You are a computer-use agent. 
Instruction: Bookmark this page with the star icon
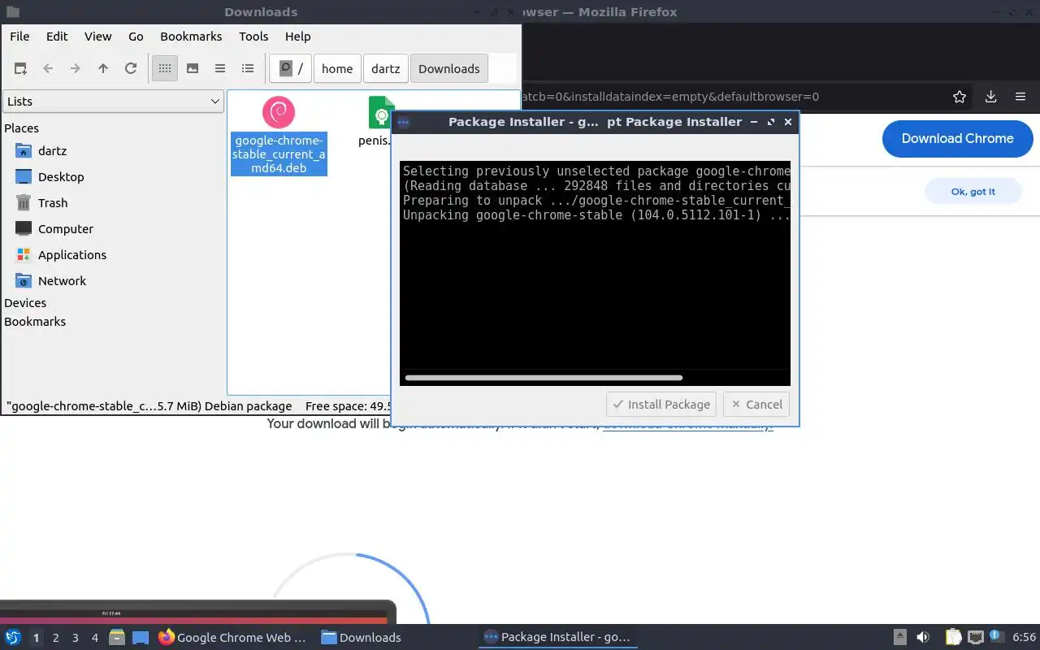tap(960, 97)
